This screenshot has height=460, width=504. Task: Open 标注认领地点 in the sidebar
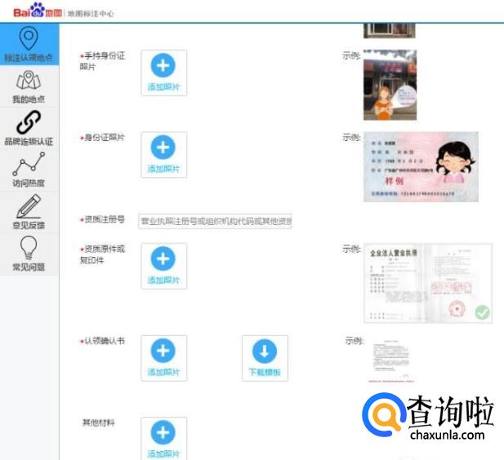click(29, 44)
